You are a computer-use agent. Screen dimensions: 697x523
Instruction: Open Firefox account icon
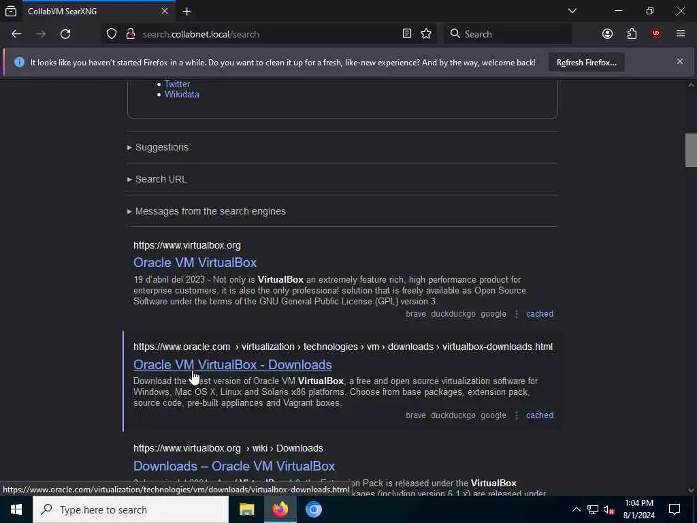[607, 34]
